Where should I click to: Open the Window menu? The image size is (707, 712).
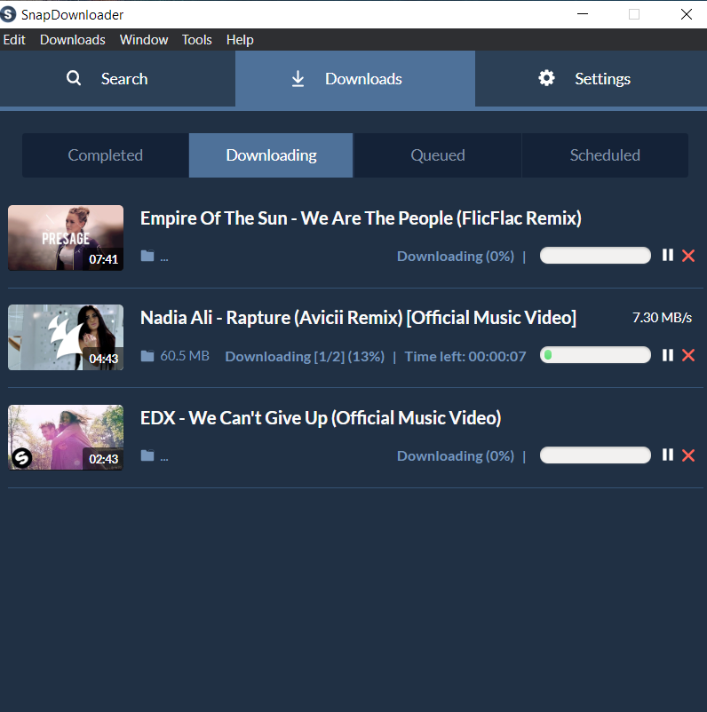pos(144,40)
